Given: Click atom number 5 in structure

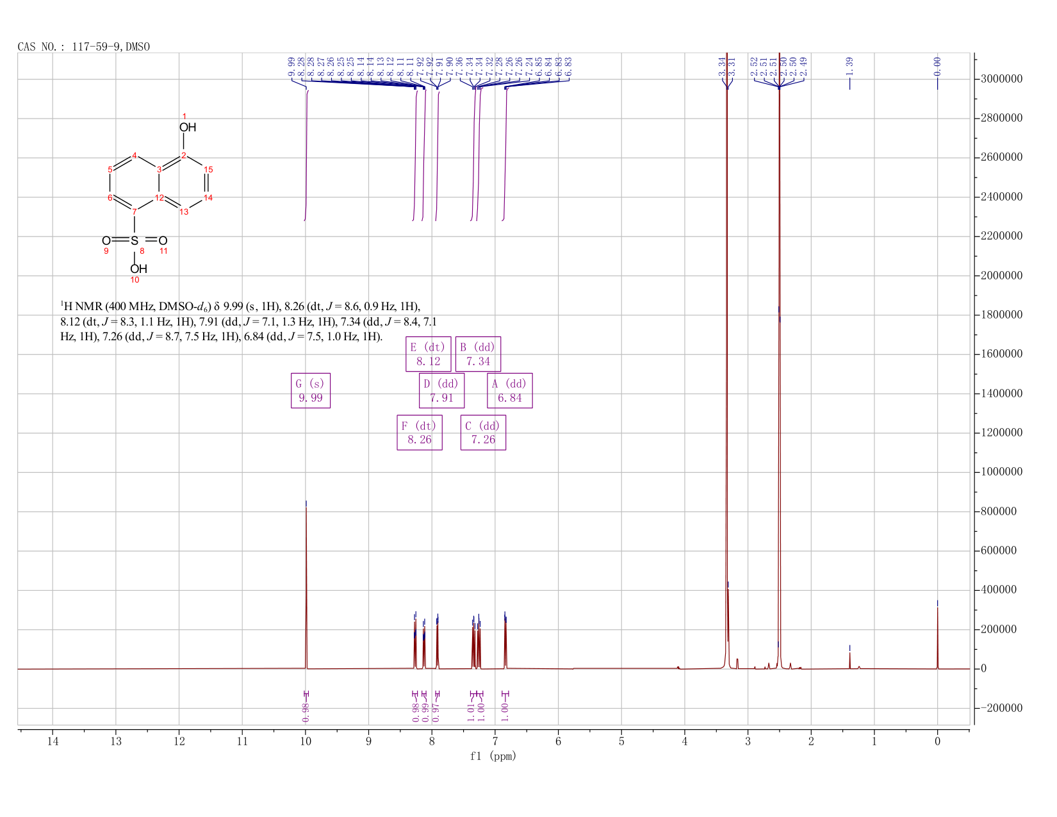Looking at the screenshot, I should (x=110, y=170).
